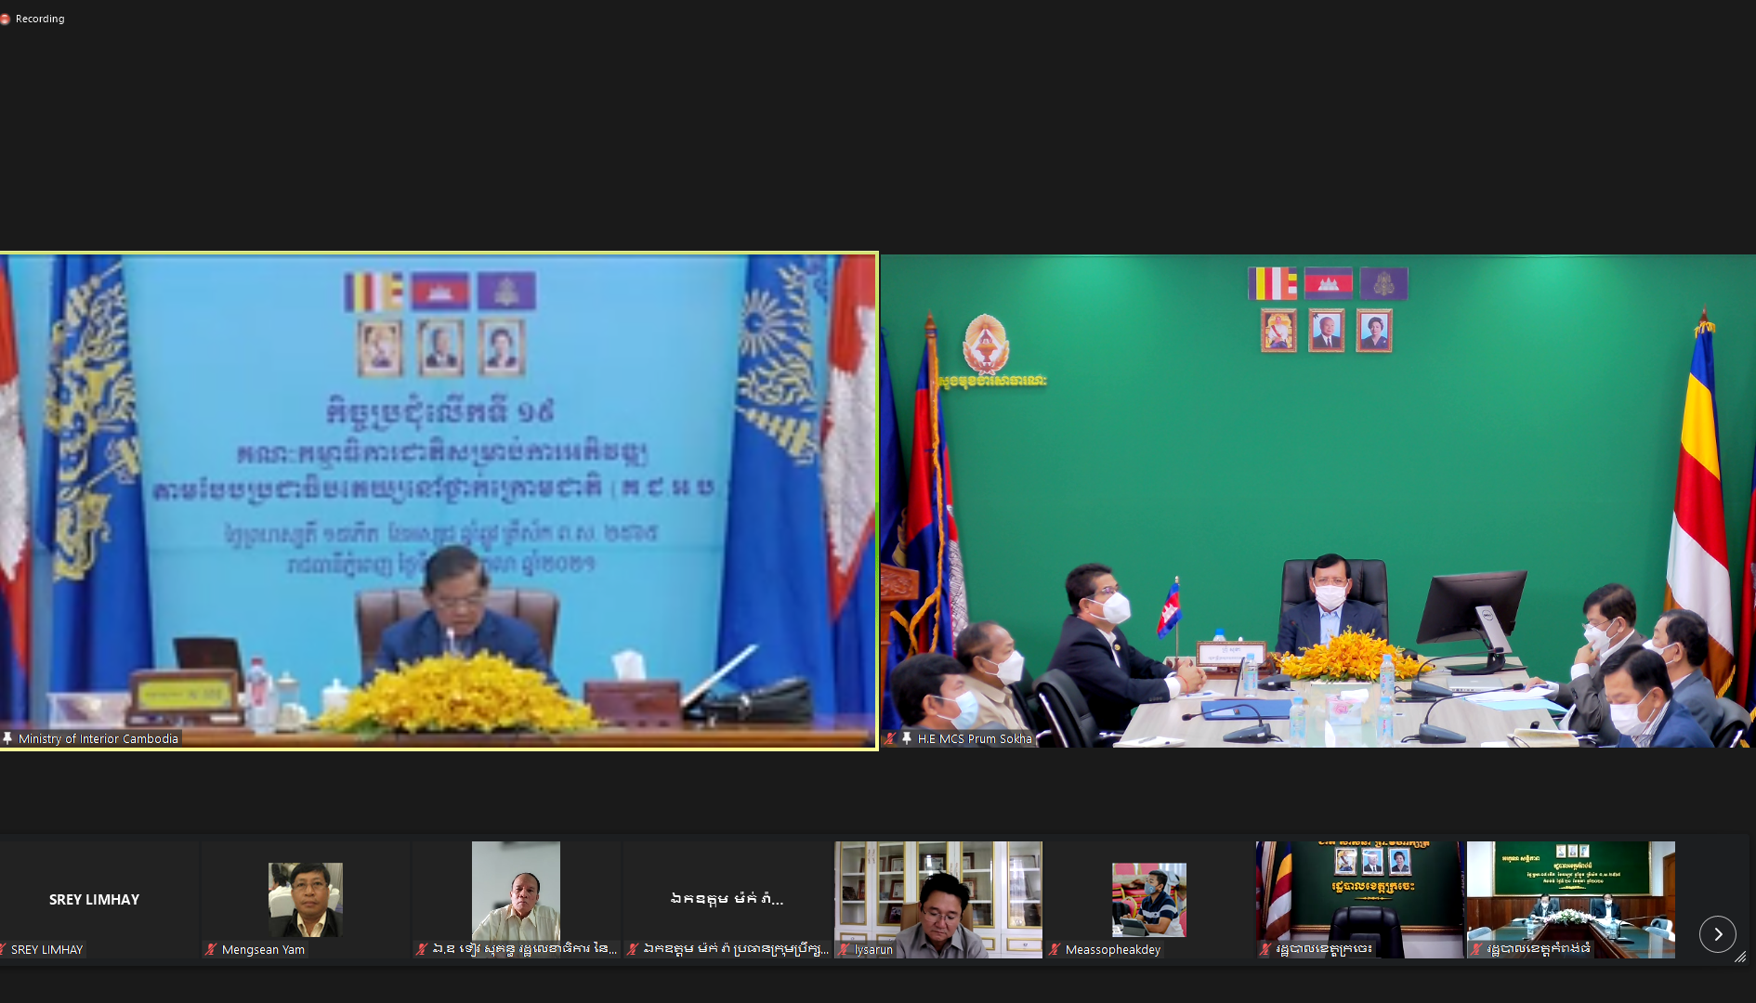Image resolution: width=1756 pixels, height=1003 pixels.
Task: Click the pin icon on Ministry of Interior Cambodia
Action: click(7, 738)
